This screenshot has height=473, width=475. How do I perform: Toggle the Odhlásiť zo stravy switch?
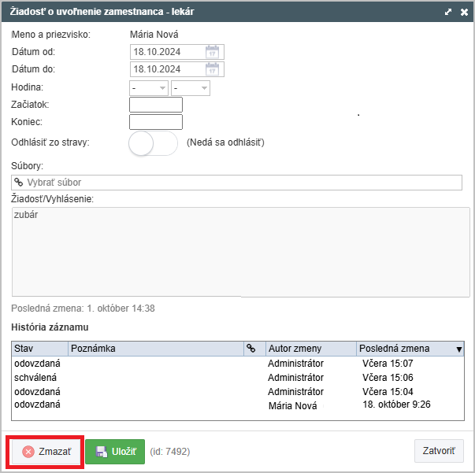(x=153, y=143)
